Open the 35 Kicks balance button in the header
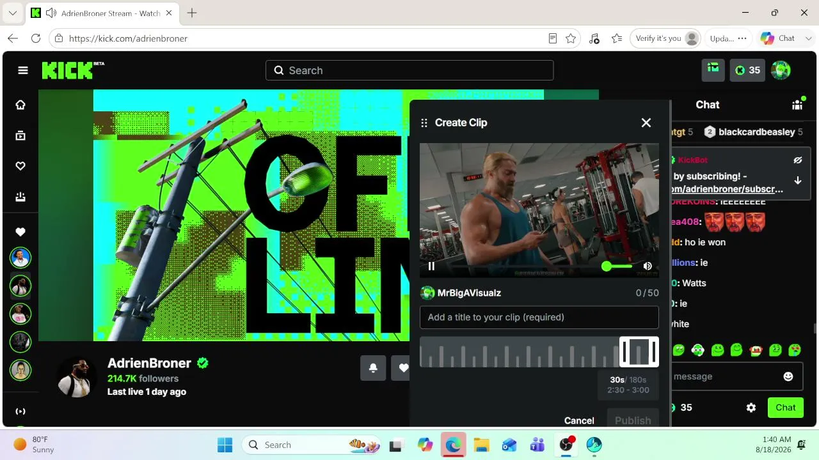819x460 pixels. pyautogui.click(x=747, y=70)
